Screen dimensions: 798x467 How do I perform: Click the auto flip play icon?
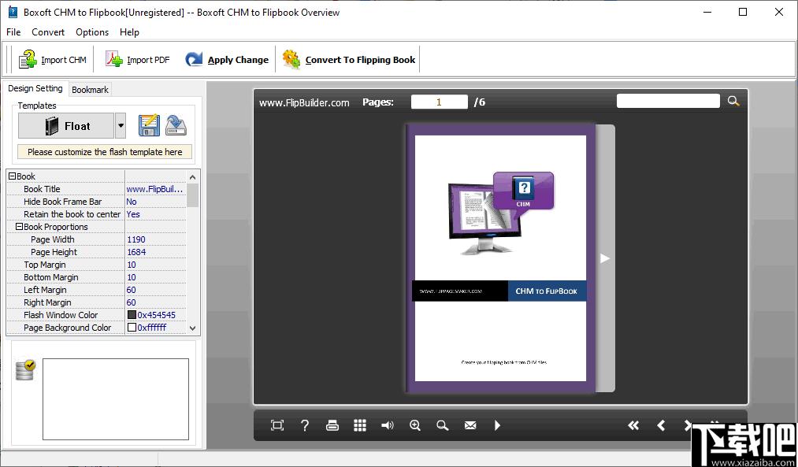coord(498,425)
